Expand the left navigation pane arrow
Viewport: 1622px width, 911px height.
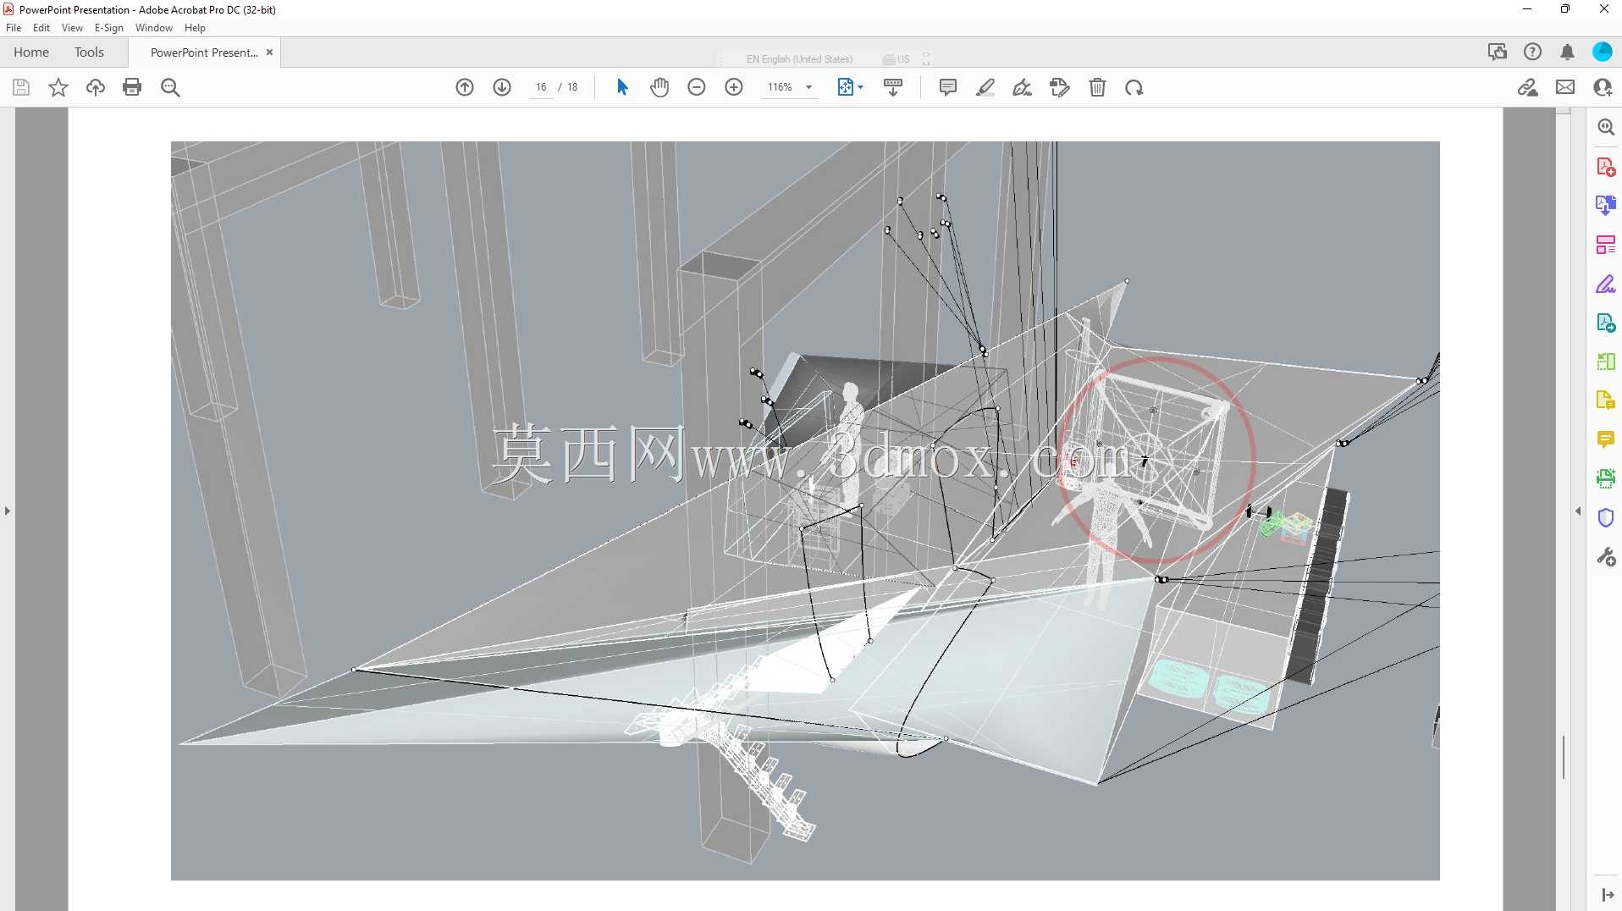coord(8,511)
